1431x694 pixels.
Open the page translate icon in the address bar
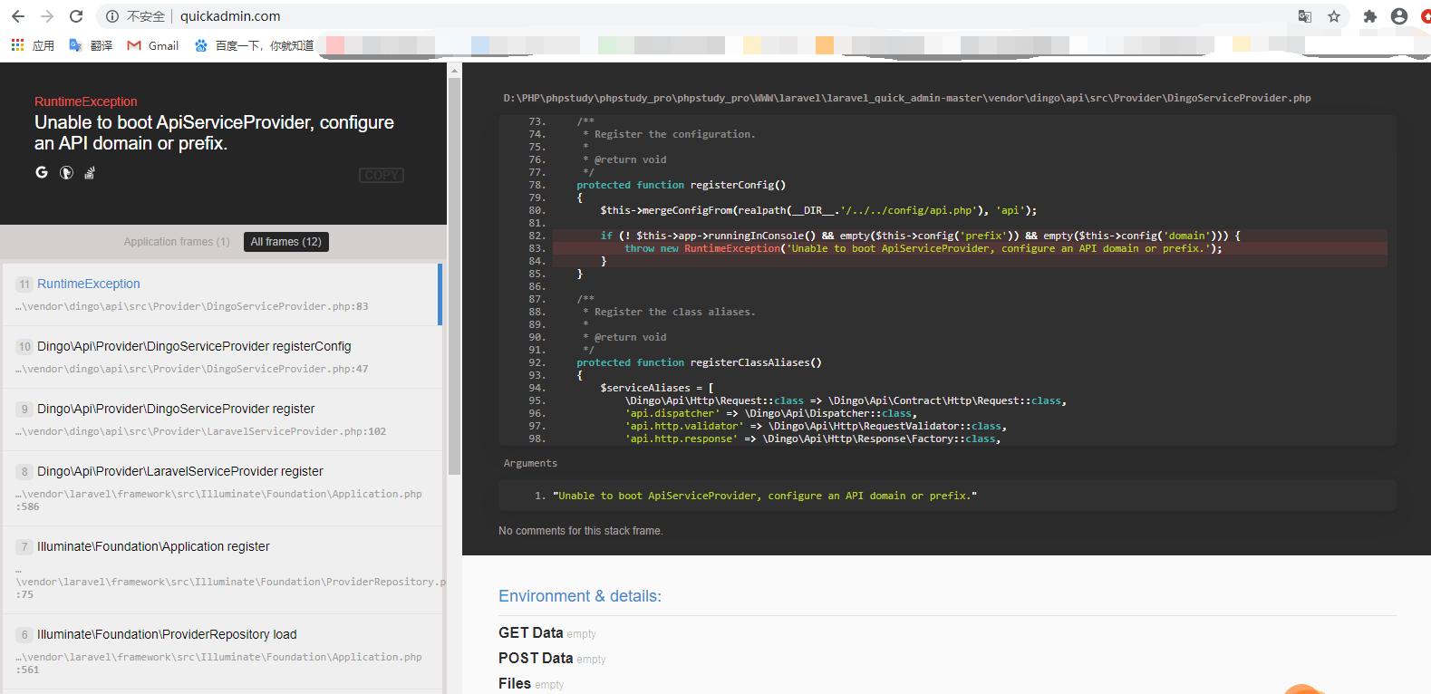(1305, 16)
